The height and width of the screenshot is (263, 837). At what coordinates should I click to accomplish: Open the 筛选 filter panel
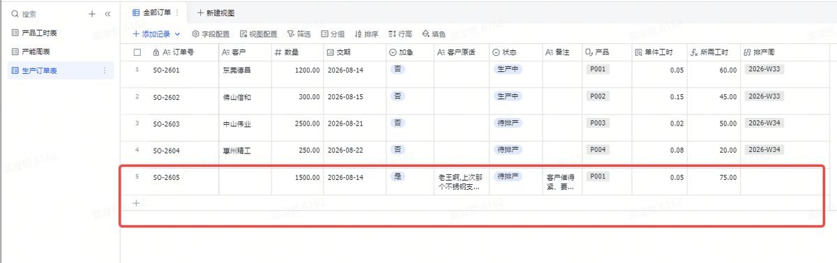coord(299,33)
